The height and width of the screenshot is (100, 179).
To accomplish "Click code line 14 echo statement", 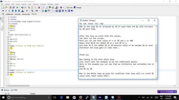I will 27,46.
